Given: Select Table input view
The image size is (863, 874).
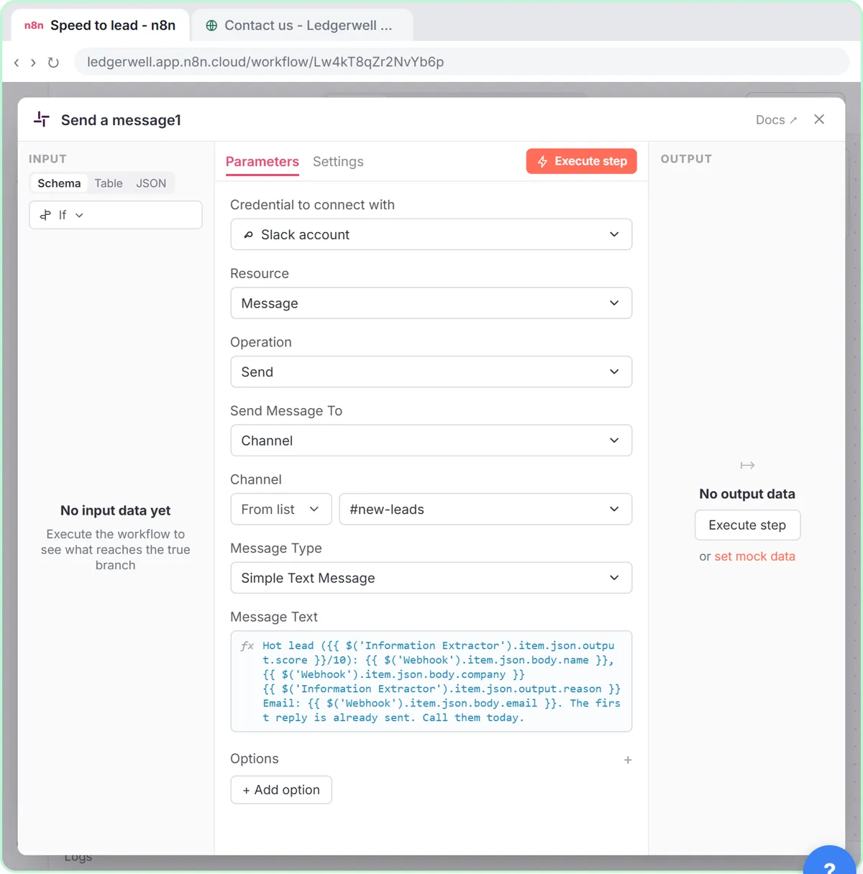Looking at the screenshot, I should coord(109,183).
